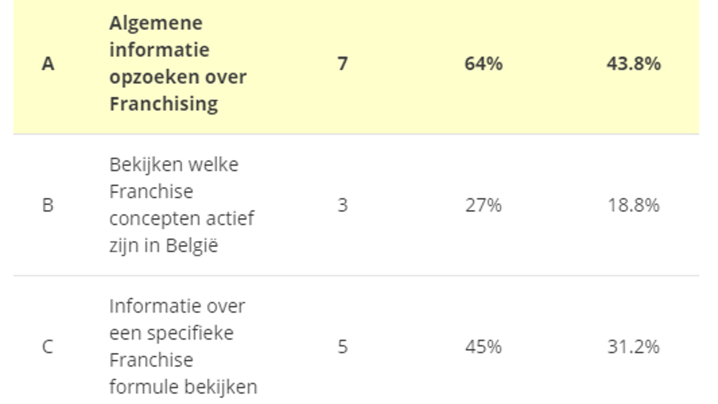Select the 18.8% value in row B

[x=633, y=205]
